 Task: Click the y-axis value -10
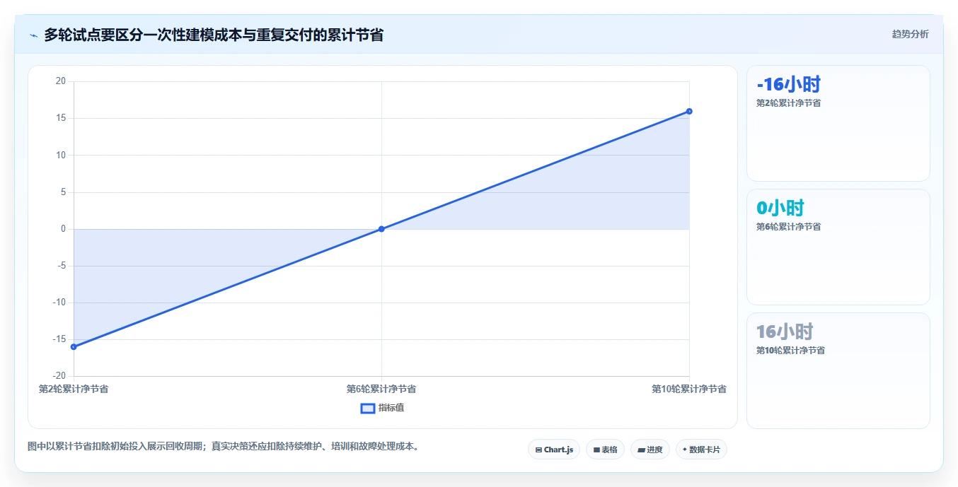tap(59, 303)
